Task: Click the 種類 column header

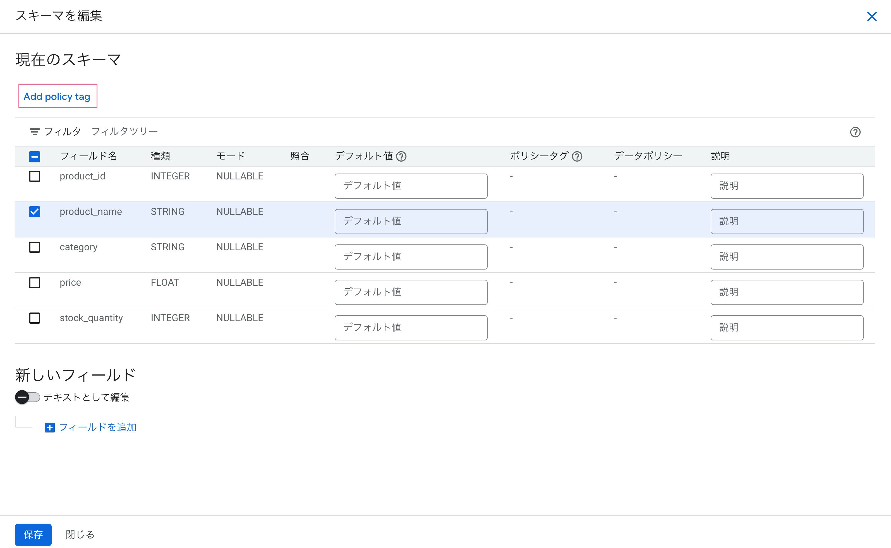Action: [161, 156]
